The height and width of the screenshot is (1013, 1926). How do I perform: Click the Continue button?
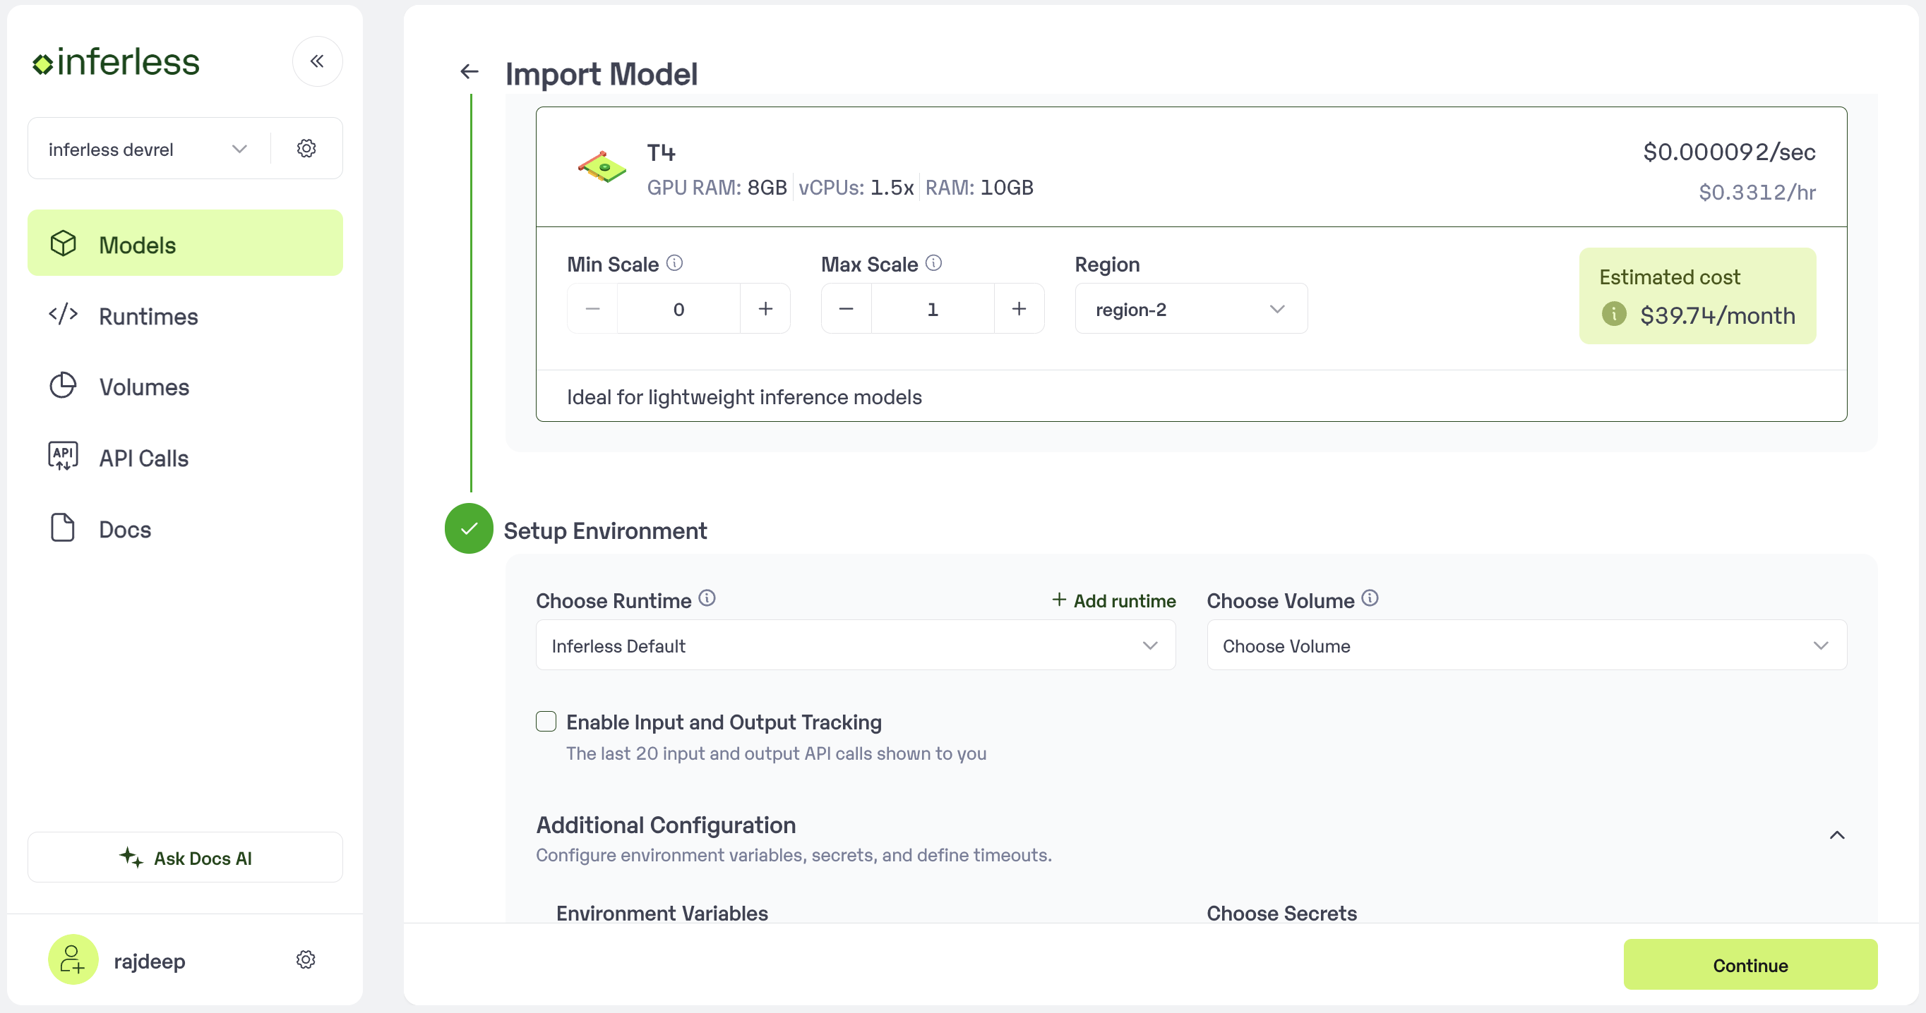[x=1749, y=964]
